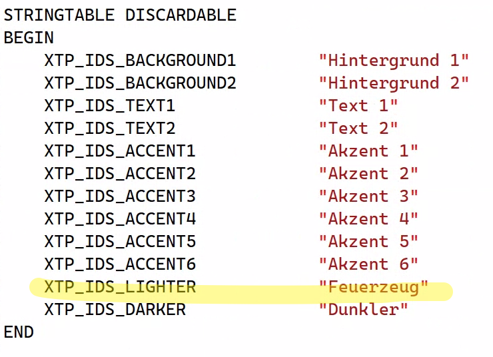Click the "Akzent 2" string value

368,173
